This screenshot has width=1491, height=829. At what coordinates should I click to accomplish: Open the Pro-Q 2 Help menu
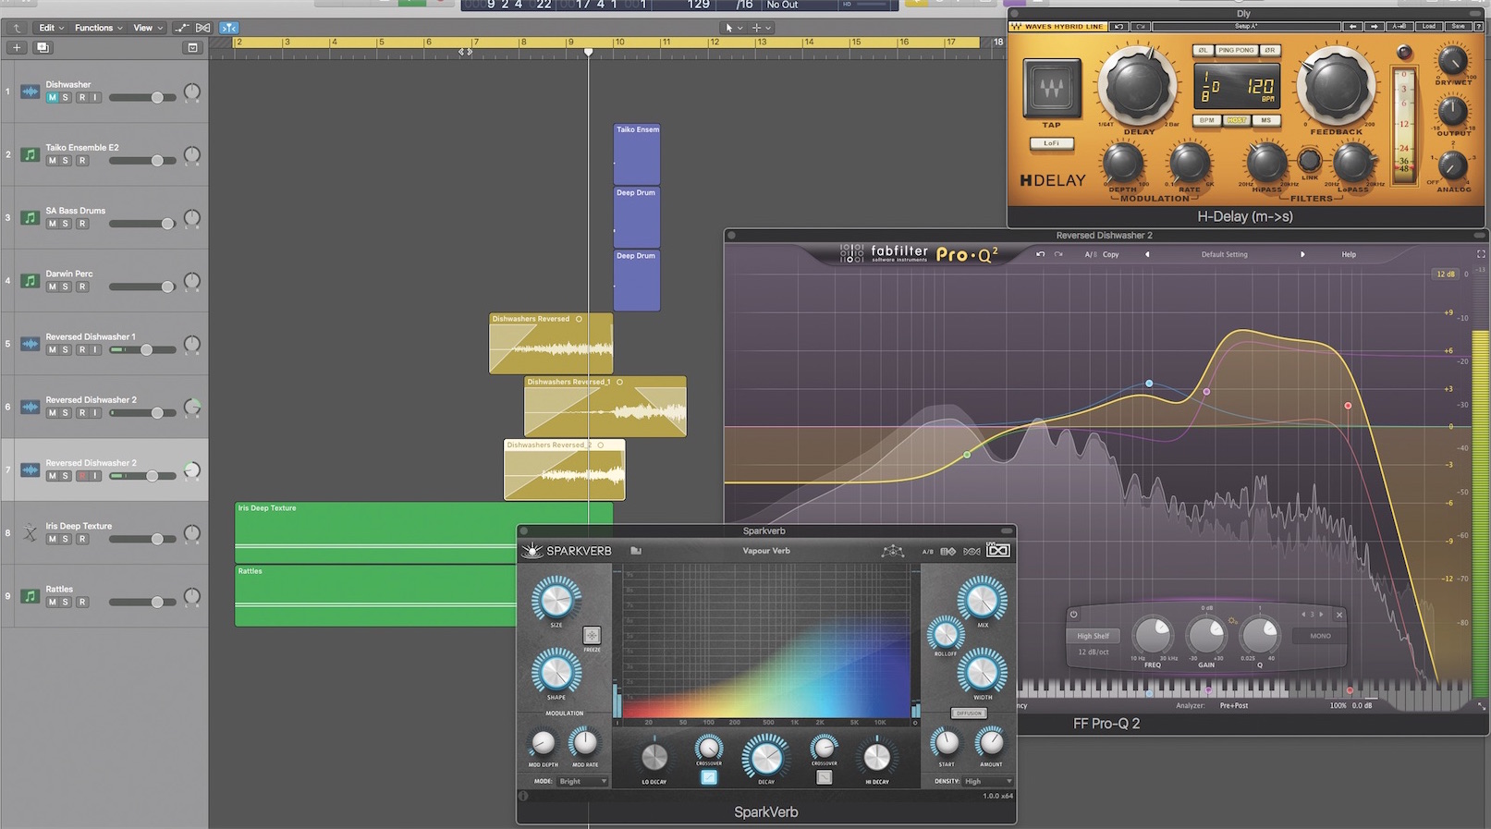(x=1349, y=254)
